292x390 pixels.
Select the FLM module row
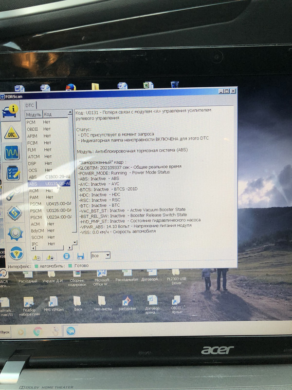pos(49,150)
